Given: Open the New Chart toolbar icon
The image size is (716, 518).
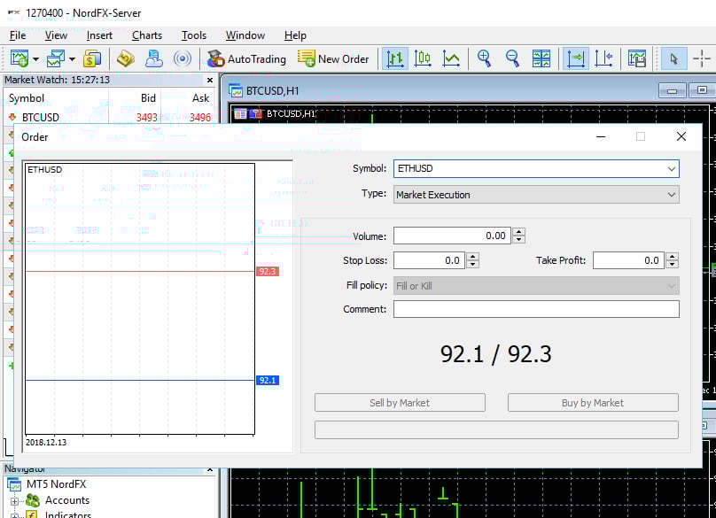Looking at the screenshot, I should 19,58.
